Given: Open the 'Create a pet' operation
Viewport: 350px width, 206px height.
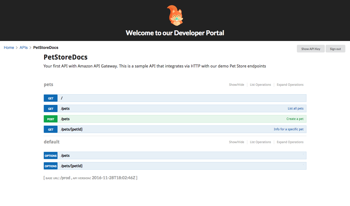Looking at the screenshot, I should pos(295,119).
